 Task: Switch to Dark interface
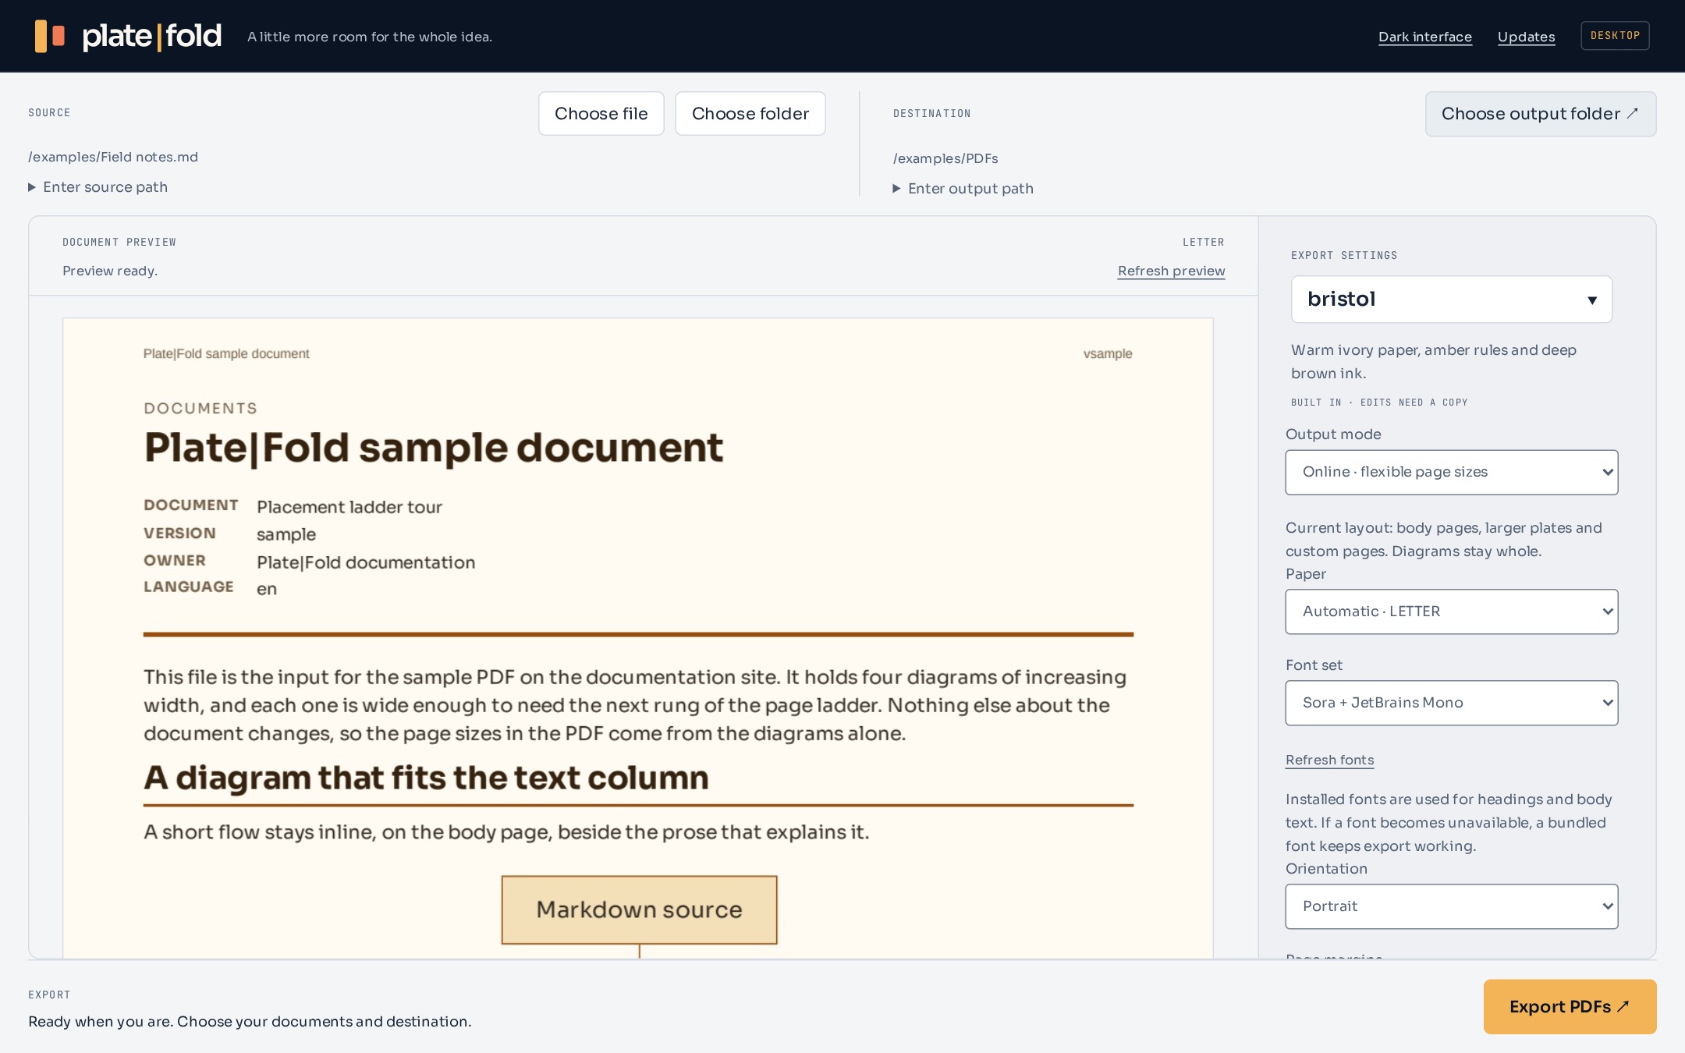(1424, 37)
